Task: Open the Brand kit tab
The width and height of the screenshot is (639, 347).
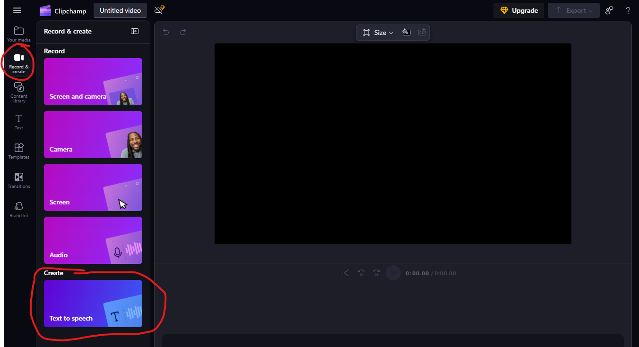Action: coord(19,210)
